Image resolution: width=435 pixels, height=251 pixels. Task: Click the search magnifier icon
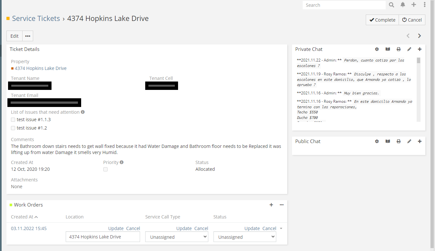(x=391, y=5)
